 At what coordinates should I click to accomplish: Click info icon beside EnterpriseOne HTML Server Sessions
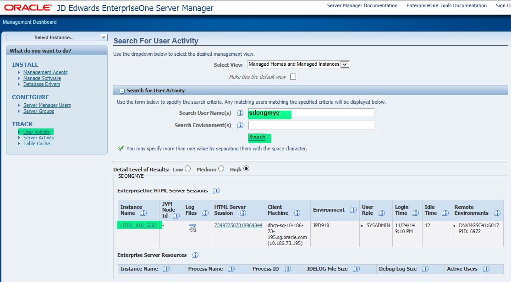tap(216, 191)
